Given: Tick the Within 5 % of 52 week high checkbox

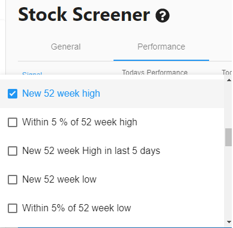Looking at the screenshot, I should (13, 122).
